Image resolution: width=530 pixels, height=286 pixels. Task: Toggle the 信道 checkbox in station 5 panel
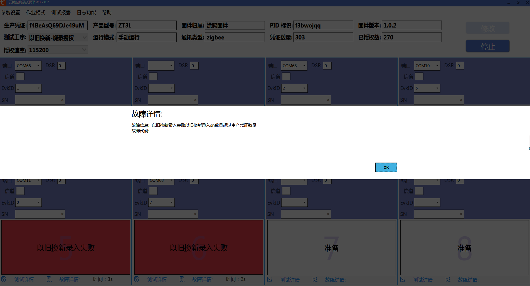tap(20, 191)
